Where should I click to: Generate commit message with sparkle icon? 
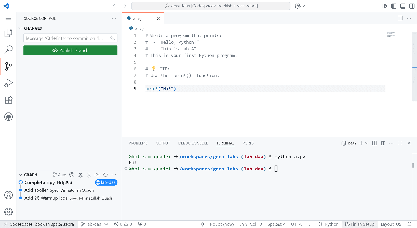(112, 38)
